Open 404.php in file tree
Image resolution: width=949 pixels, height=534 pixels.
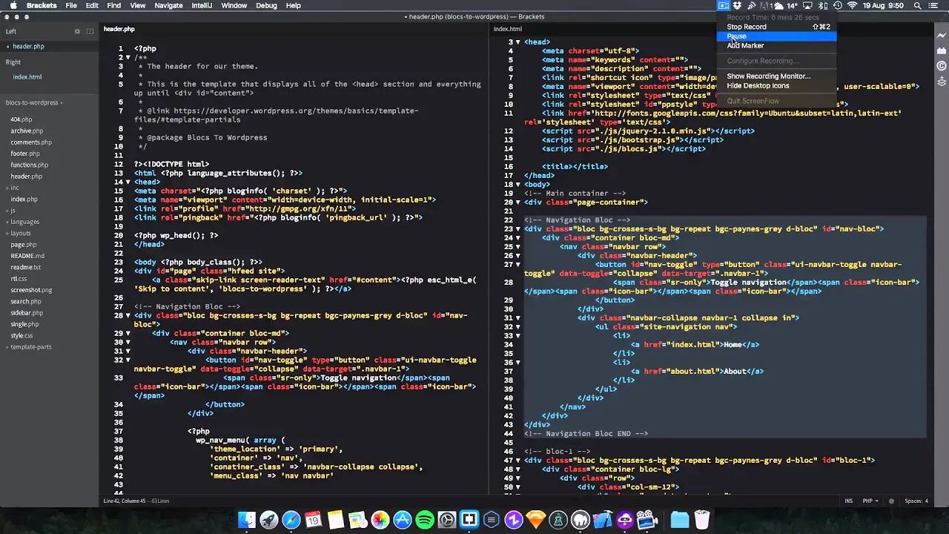click(x=21, y=119)
